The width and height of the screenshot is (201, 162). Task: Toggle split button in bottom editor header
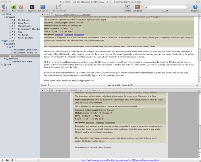click(x=199, y=91)
